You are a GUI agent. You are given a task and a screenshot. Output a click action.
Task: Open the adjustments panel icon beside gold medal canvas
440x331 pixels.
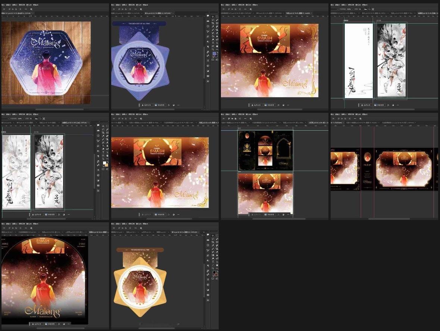coord(208,290)
